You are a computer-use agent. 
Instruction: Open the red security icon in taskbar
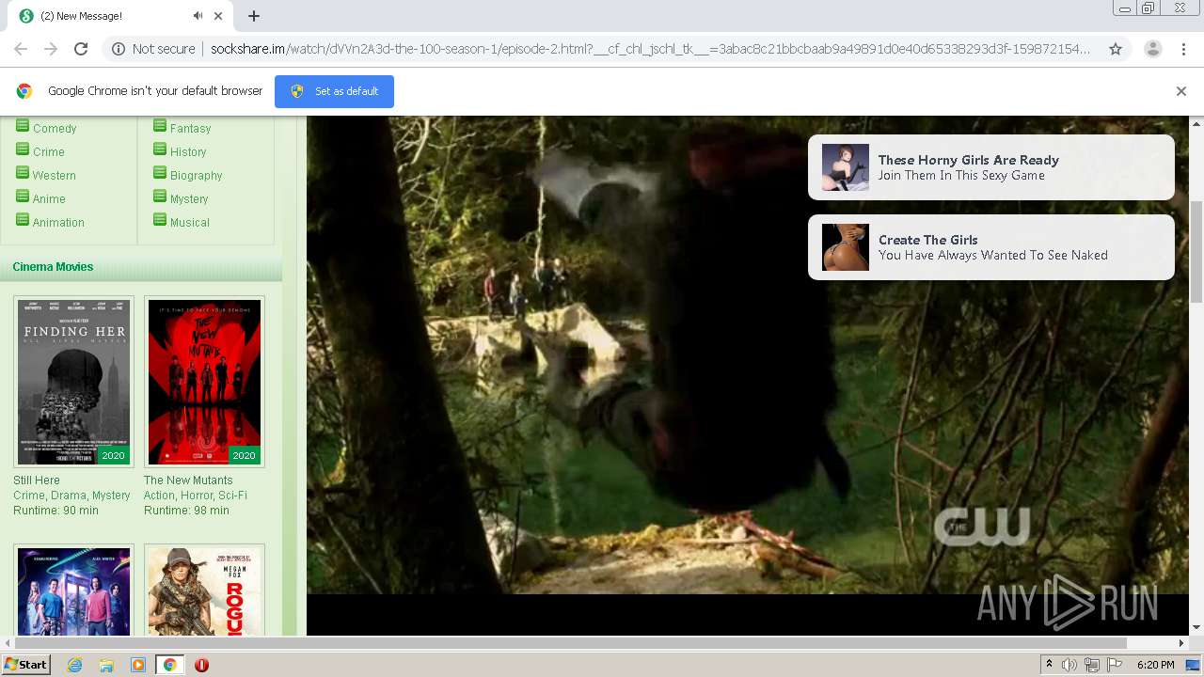coord(201,665)
